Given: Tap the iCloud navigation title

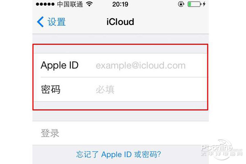Looking at the screenshot, I should [120, 22].
